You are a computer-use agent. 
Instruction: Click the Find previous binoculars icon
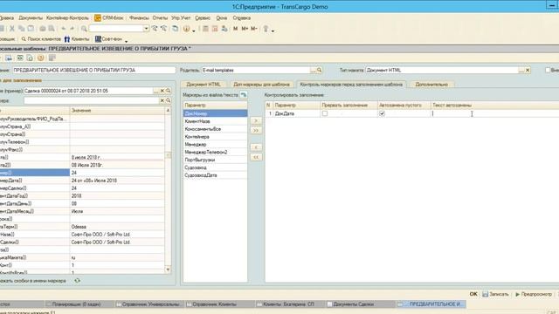pos(163,29)
